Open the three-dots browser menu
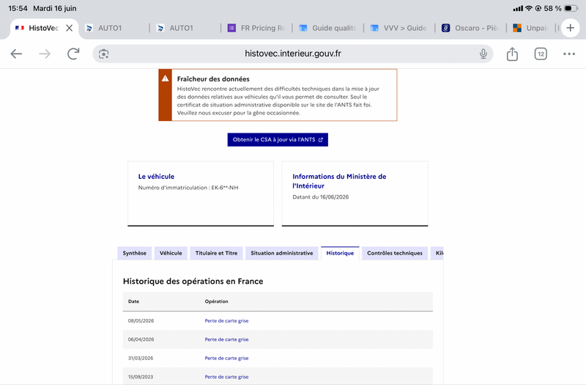Viewport: 586px width, 385px height. tap(569, 54)
